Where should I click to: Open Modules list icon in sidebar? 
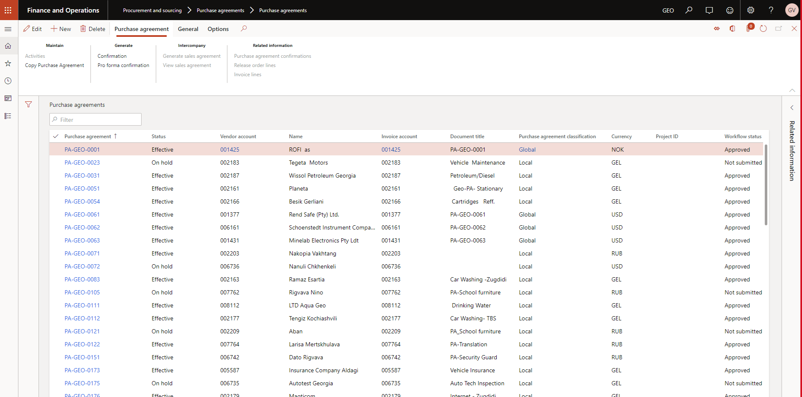point(8,116)
